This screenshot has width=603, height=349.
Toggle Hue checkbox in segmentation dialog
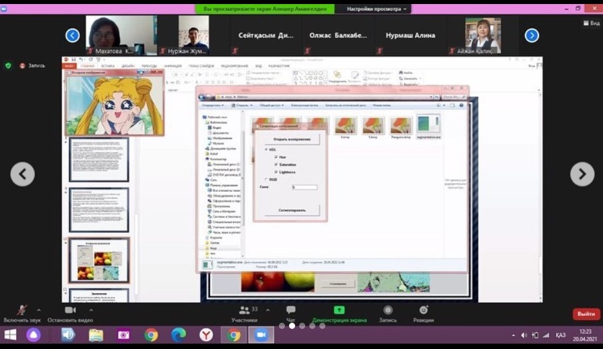(x=276, y=157)
